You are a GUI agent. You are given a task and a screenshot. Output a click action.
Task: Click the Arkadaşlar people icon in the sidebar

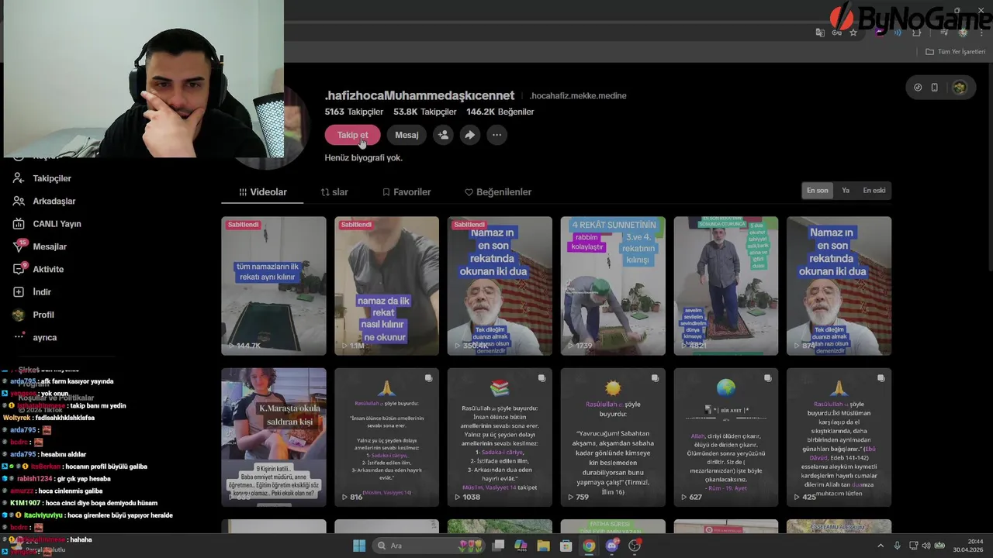[x=19, y=201]
